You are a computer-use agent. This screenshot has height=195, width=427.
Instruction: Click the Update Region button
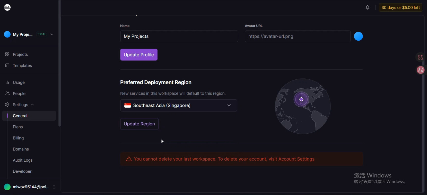click(x=139, y=124)
